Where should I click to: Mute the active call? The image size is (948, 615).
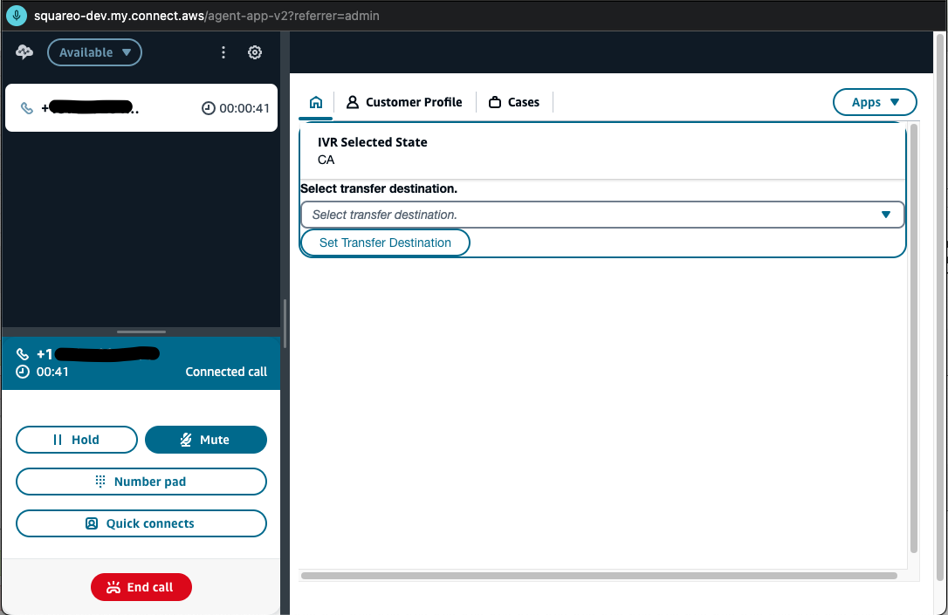pyautogui.click(x=206, y=440)
